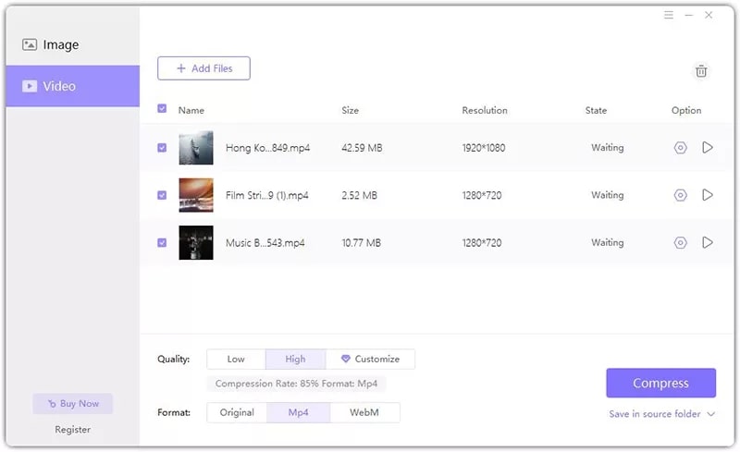The image size is (740, 452).
Task: Expand the Save in source folder dropdown
Action: click(710, 414)
